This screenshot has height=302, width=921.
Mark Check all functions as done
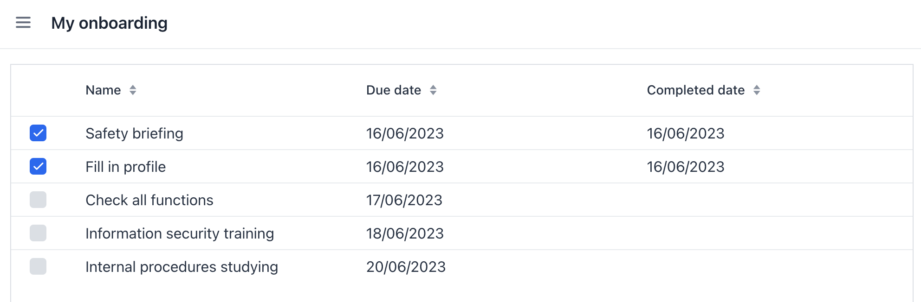click(38, 200)
